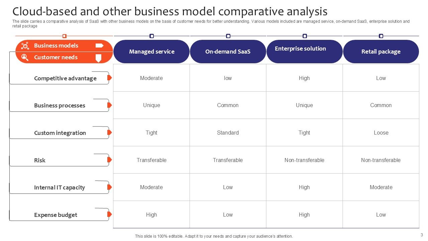Click the Standard cell under On-demand SaaS
The width and height of the screenshot is (428, 241).
(x=228, y=133)
